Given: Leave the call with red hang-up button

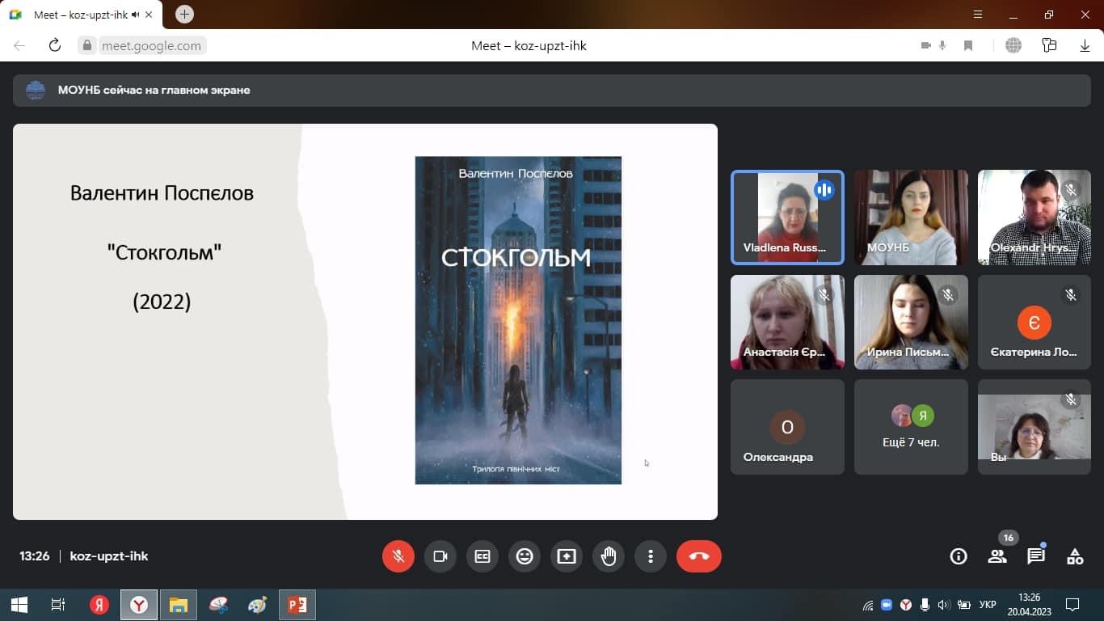Looking at the screenshot, I should coord(699,556).
